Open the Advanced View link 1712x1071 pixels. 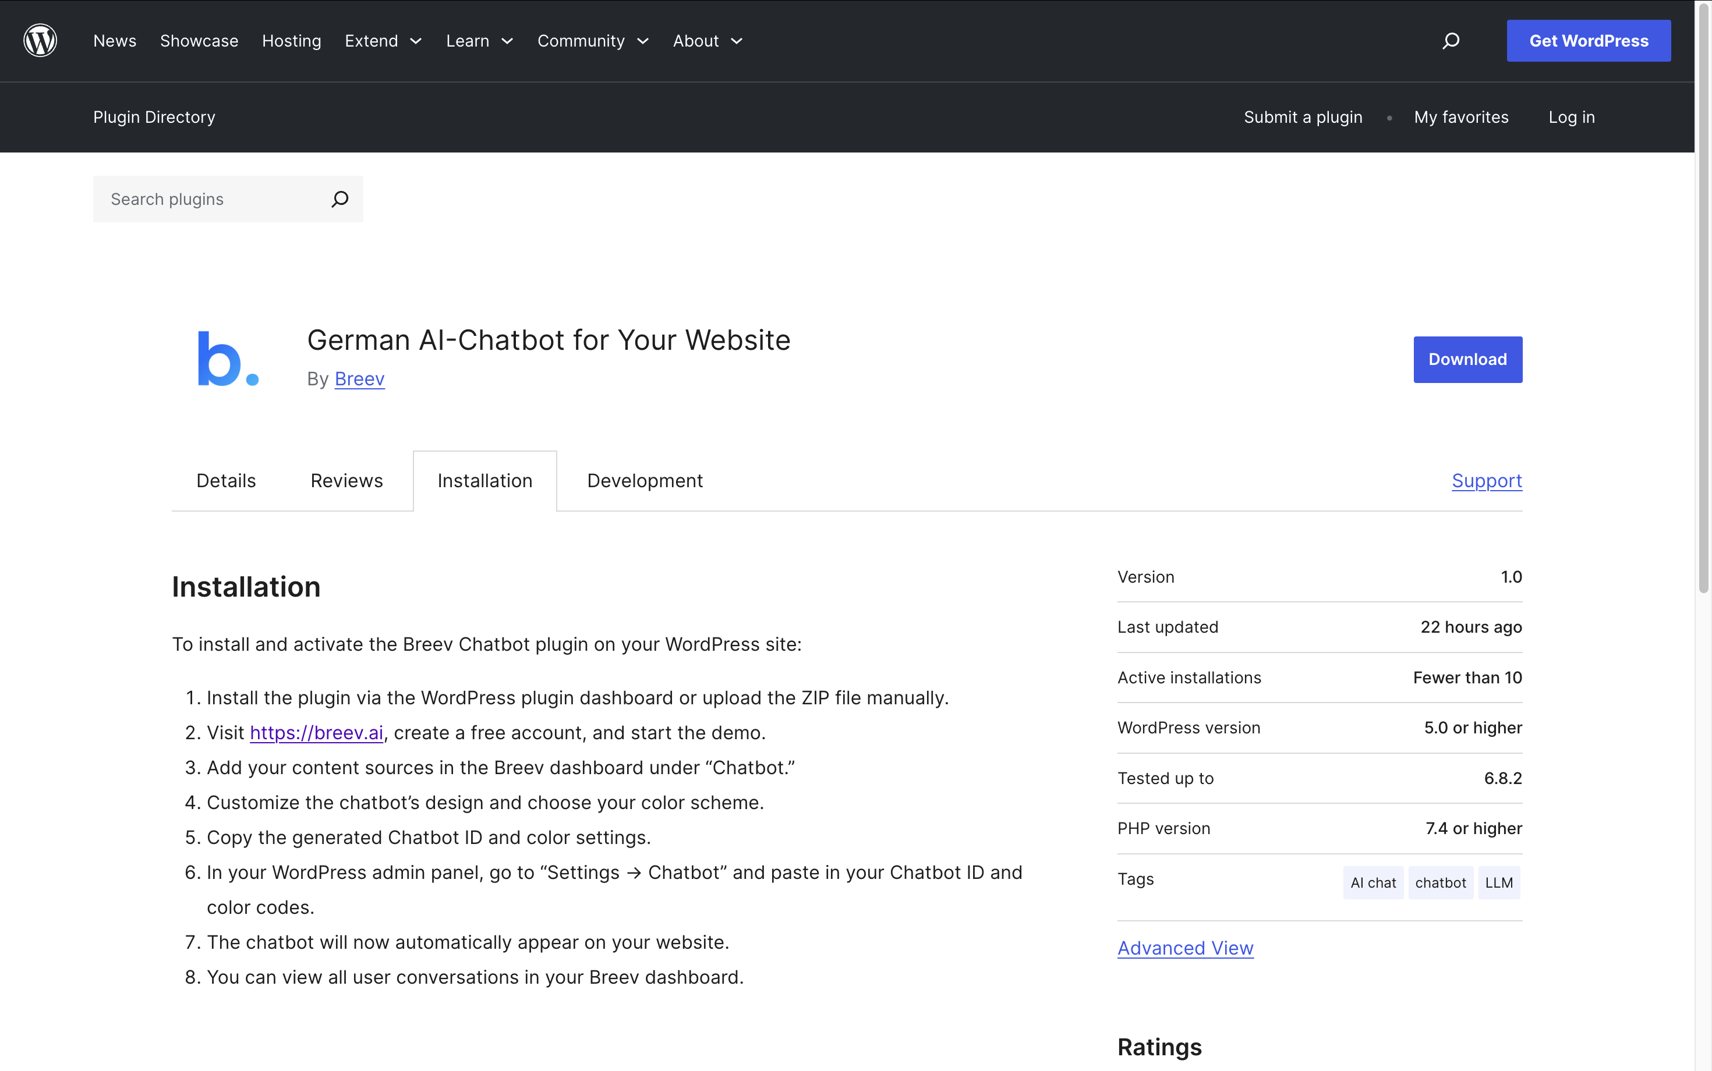tap(1186, 948)
